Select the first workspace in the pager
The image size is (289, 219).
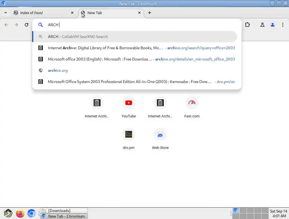236,210
